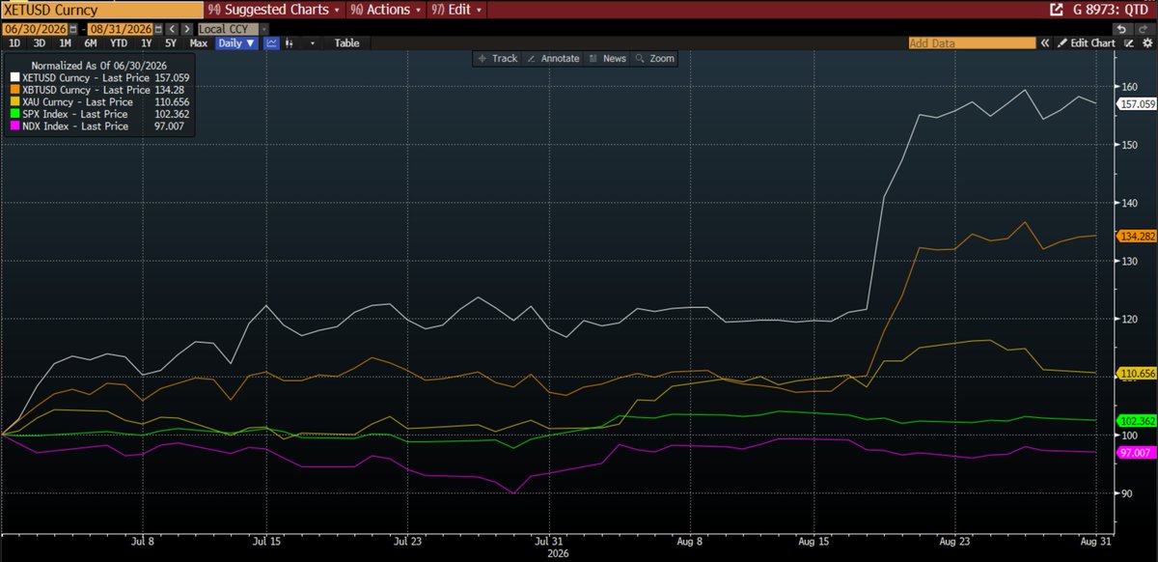Select the 5Y range

[x=170, y=43]
